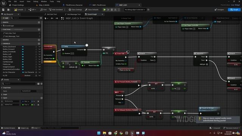Toggle Hide Unrelated nodes

[56, 10]
